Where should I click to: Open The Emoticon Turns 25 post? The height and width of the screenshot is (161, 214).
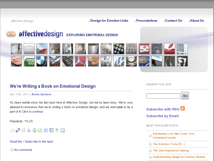pyautogui.click(x=169, y=144)
